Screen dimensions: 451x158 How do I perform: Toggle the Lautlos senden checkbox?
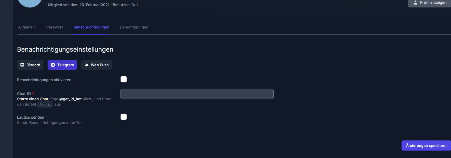[124, 117]
